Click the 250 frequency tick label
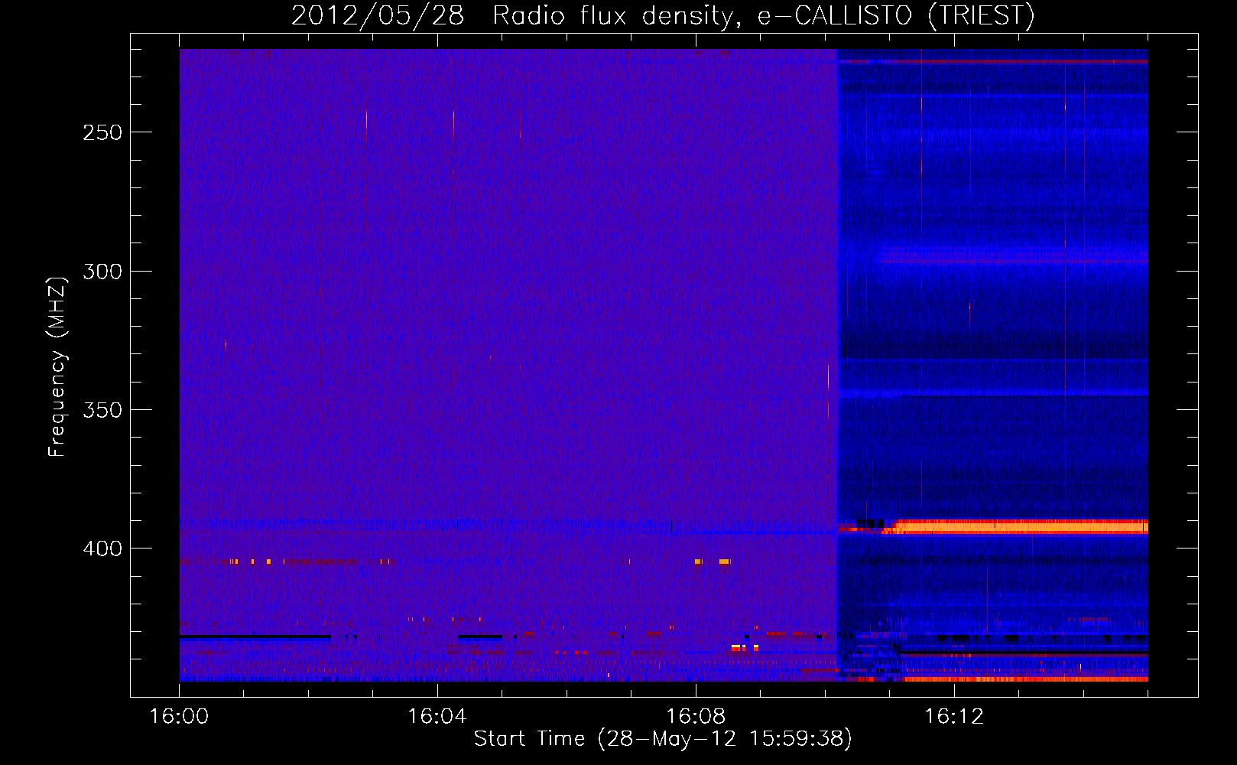The height and width of the screenshot is (765, 1237). point(102,132)
